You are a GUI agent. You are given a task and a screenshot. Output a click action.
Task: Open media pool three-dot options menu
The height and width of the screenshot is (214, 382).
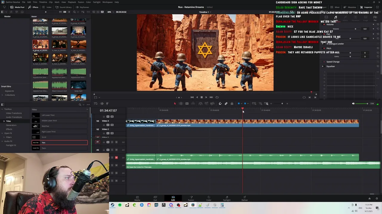(x=88, y=12)
